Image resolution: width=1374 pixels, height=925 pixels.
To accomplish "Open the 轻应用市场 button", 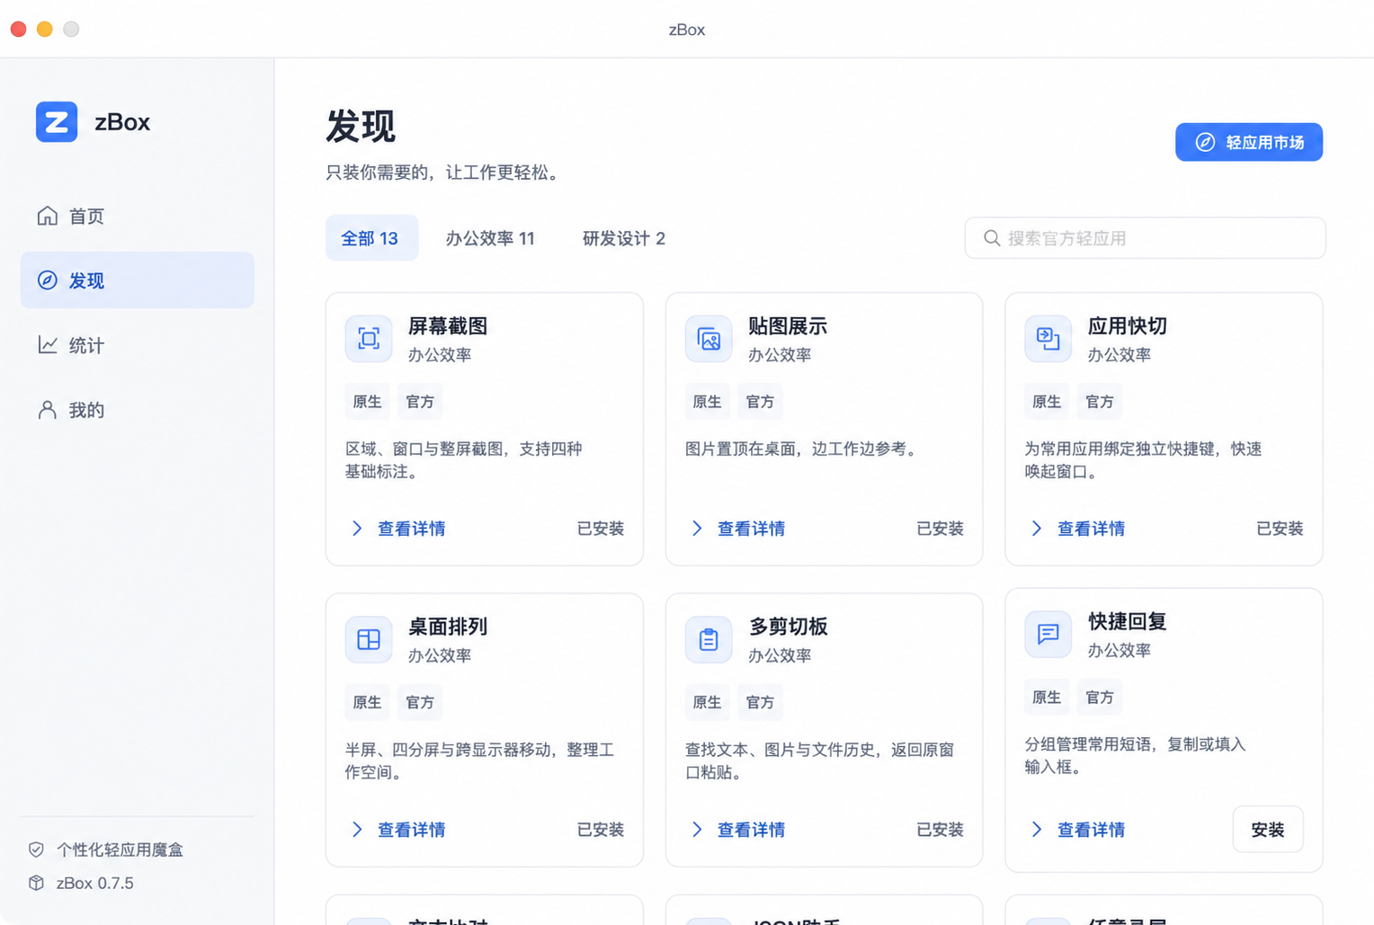I will pos(1249,142).
